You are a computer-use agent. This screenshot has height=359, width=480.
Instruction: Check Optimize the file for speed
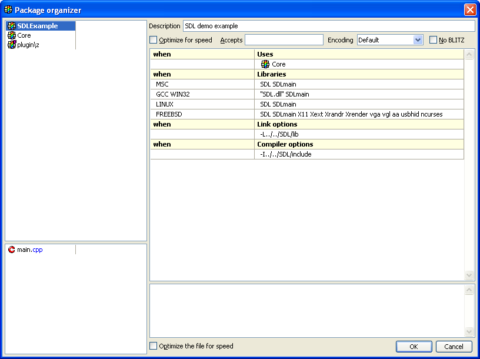154,346
